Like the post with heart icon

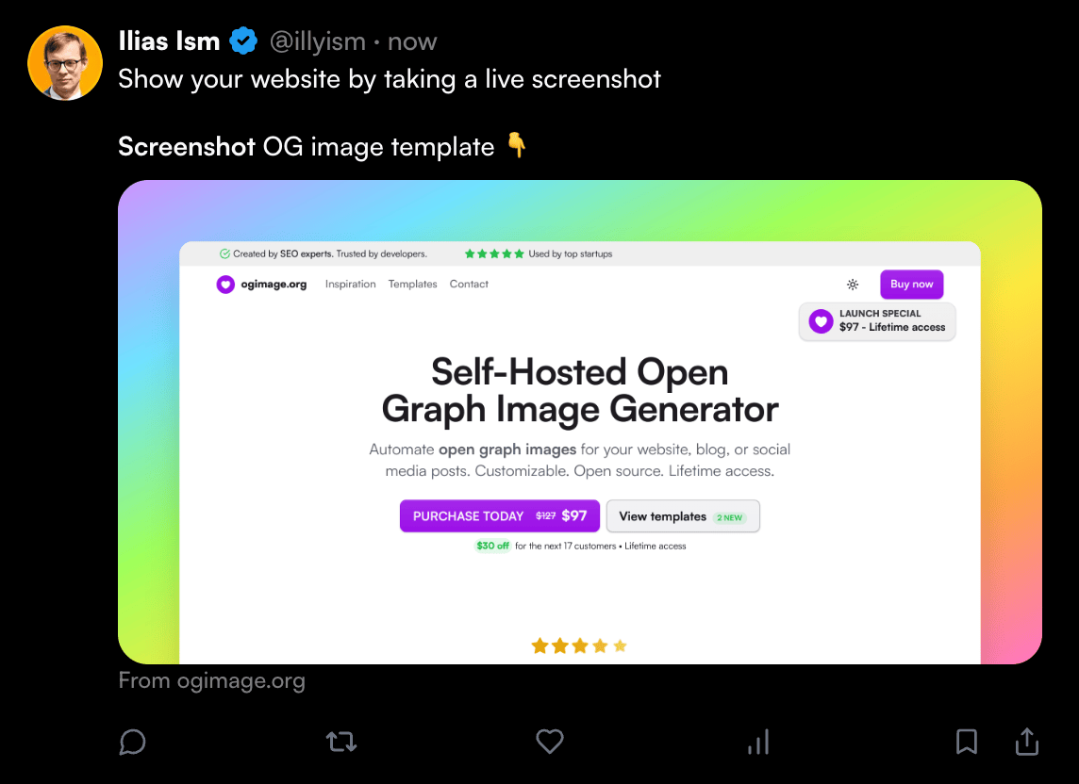pos(550,742)
